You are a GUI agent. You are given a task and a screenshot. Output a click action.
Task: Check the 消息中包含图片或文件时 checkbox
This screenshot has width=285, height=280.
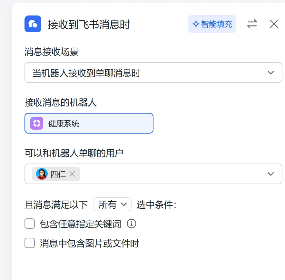pyautogui.click(x=30, y=243)
